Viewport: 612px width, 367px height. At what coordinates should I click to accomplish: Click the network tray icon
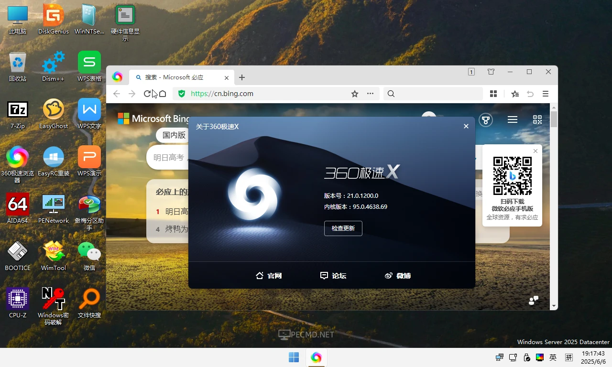[500, 357]
